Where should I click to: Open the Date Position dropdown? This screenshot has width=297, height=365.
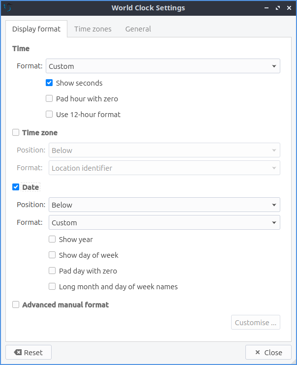pyautogui.click(x=164, y=205)
